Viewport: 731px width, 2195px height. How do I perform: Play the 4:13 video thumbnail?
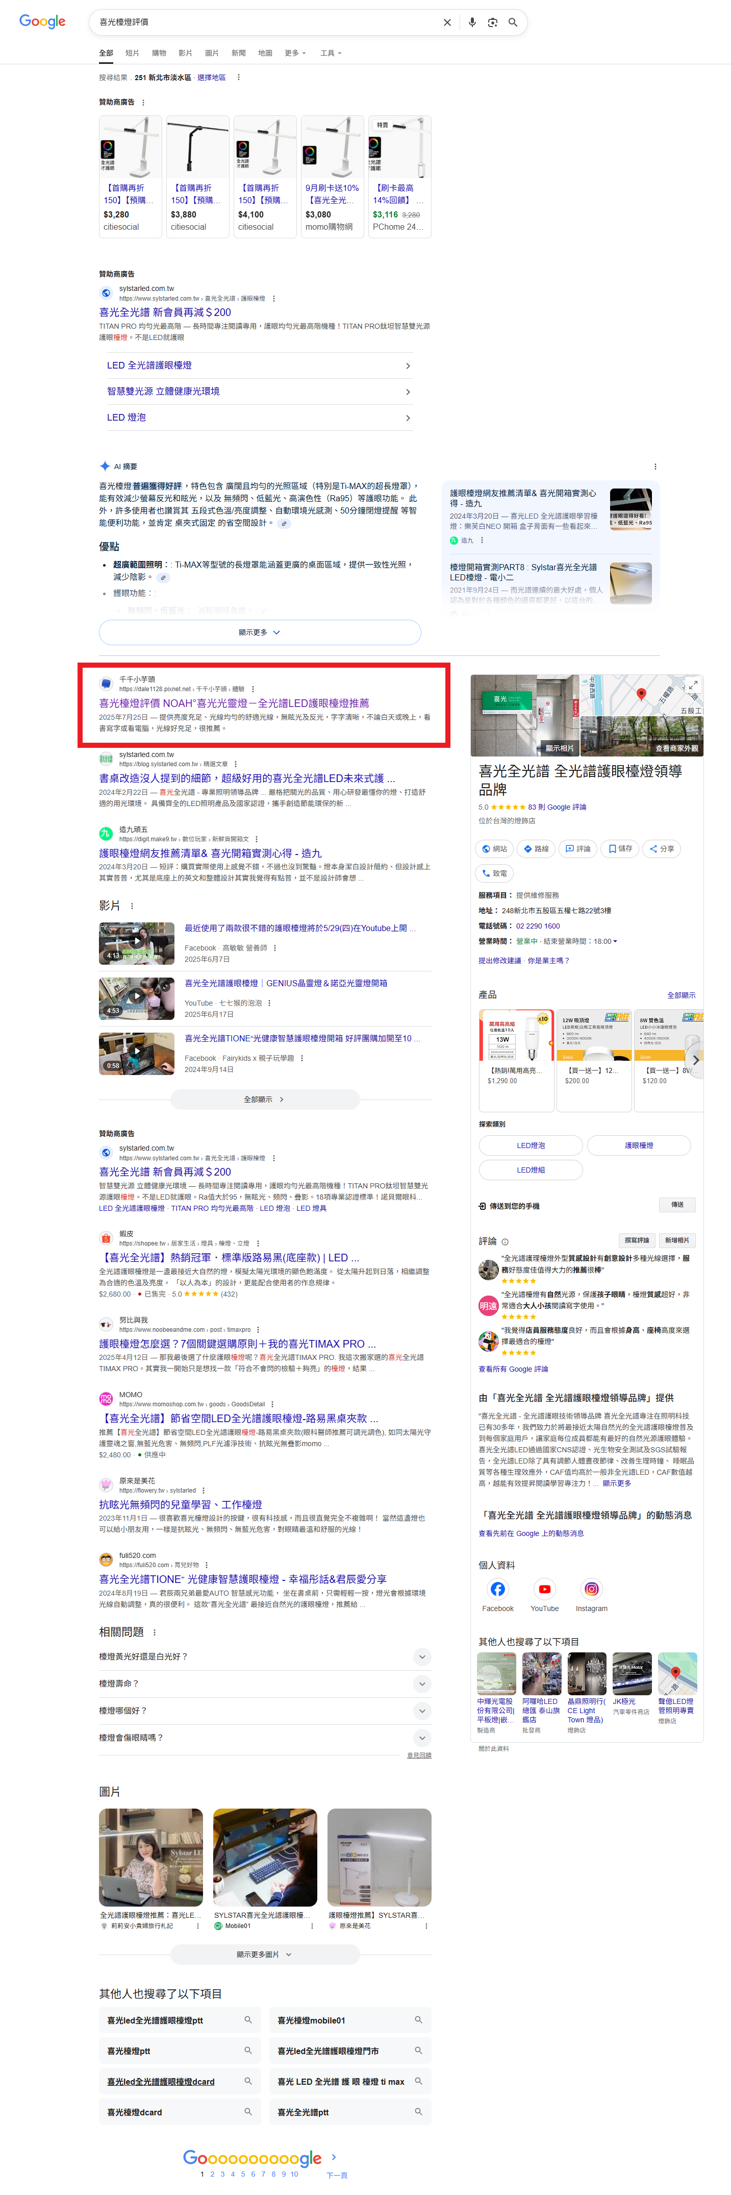coord(136,942)
